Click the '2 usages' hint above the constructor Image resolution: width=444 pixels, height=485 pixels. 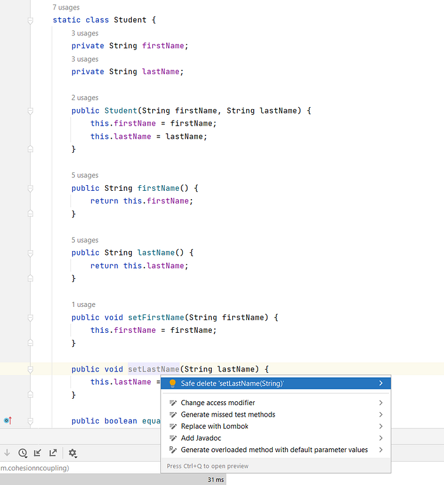pos(85,98)
